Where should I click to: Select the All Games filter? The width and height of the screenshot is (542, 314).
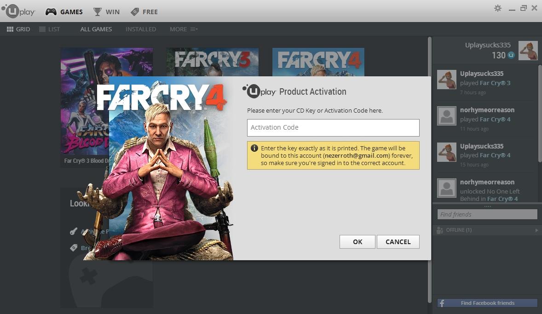[96, 29]
